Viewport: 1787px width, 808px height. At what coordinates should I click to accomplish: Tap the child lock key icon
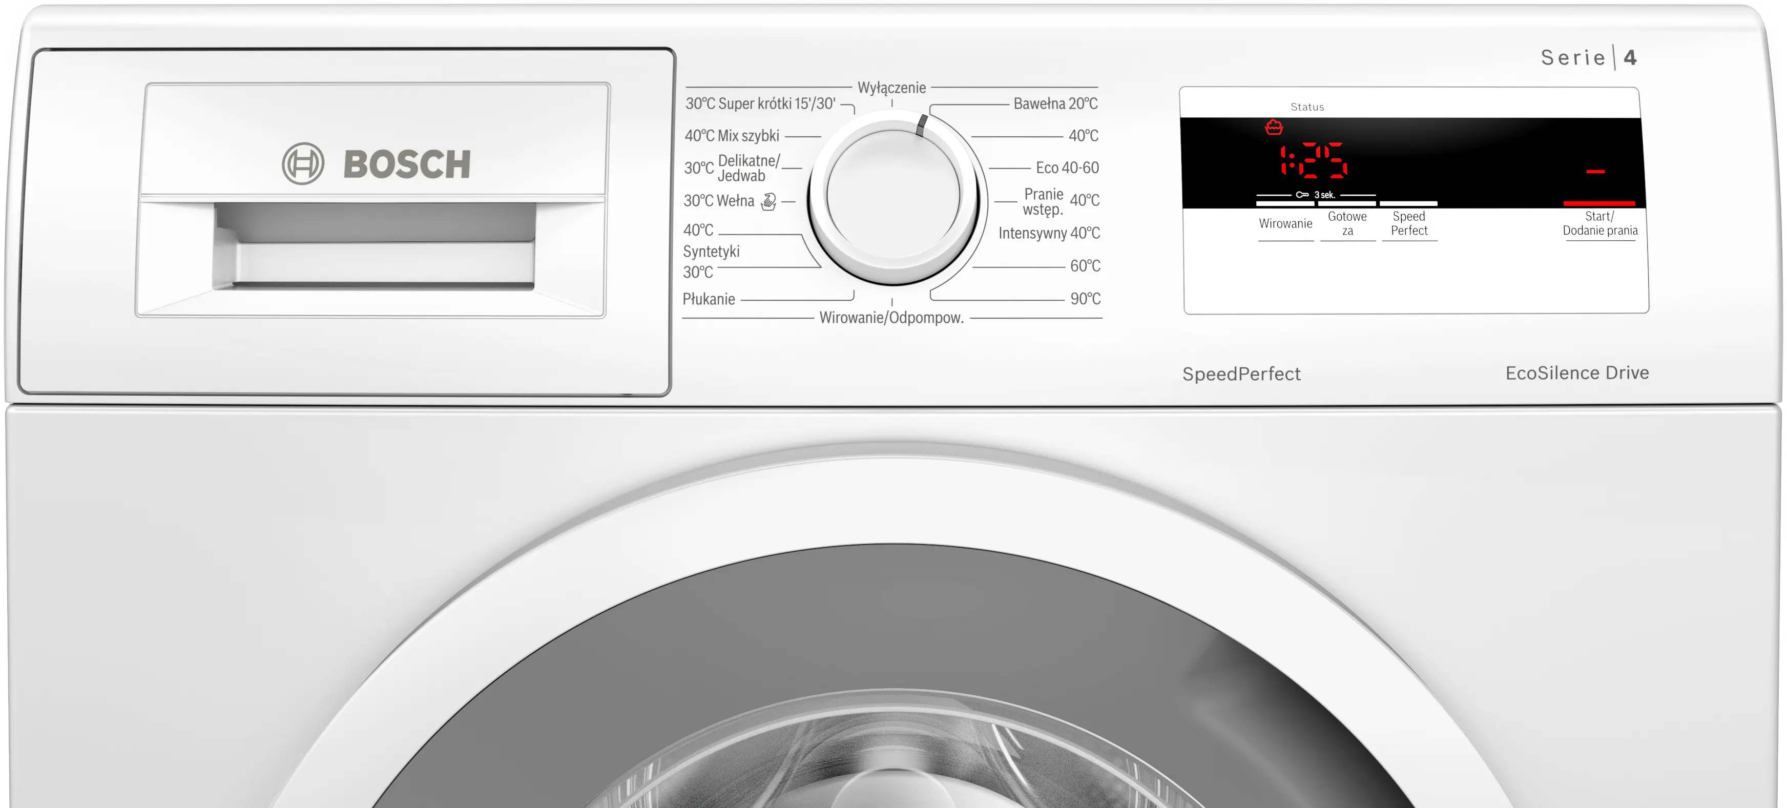(1302, 195)
